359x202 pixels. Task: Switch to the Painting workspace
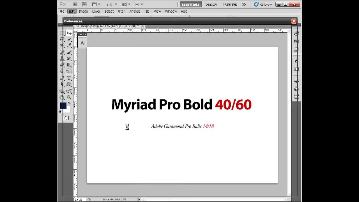pyautogui.click(x=230, y=4)
